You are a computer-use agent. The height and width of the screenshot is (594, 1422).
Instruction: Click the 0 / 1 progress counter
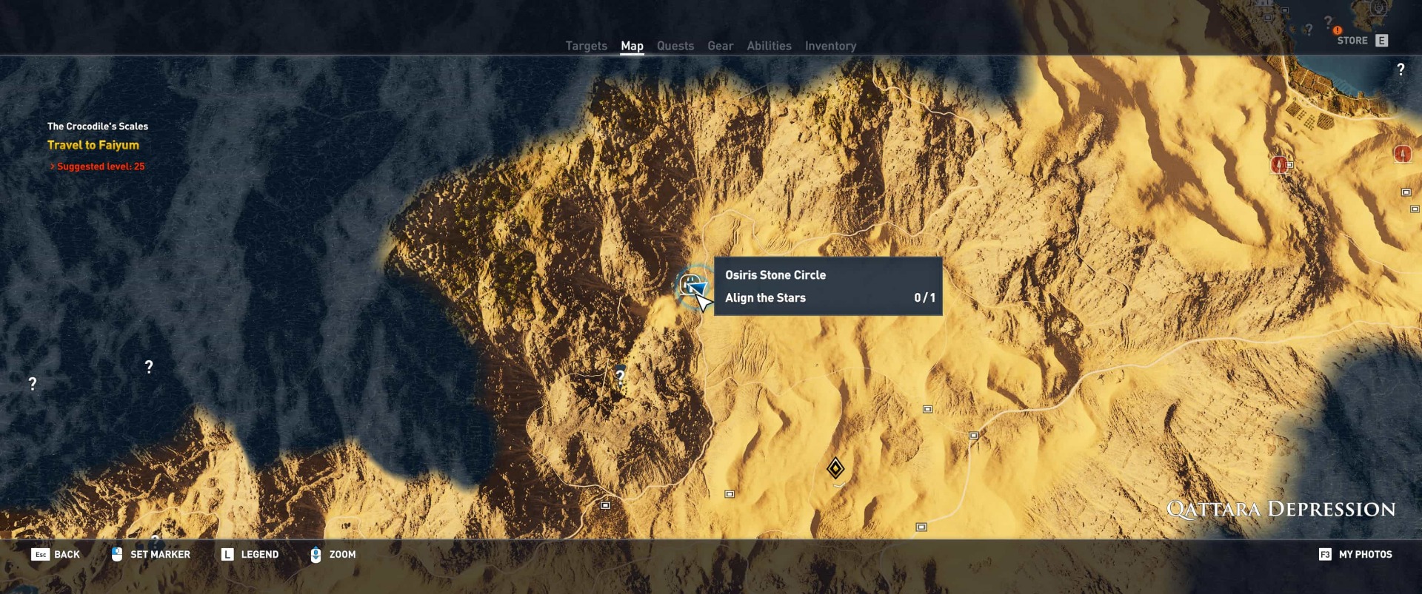pos(924,298)
